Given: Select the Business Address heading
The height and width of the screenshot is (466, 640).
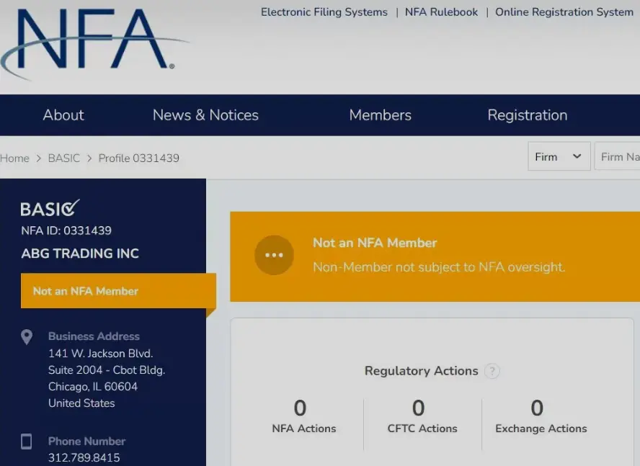Looking at the screenshot, I should pos(94,336).
